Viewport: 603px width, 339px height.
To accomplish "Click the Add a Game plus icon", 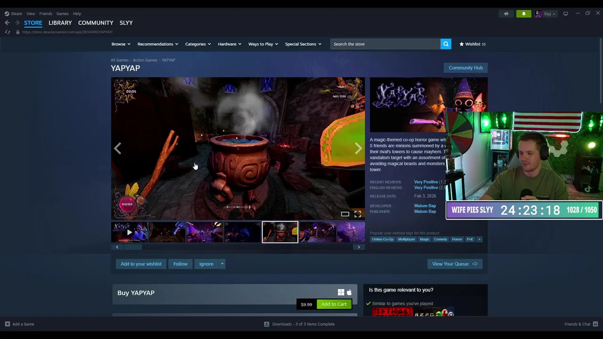I will point(7,324).
